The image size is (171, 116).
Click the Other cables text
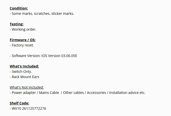[73, 93]
